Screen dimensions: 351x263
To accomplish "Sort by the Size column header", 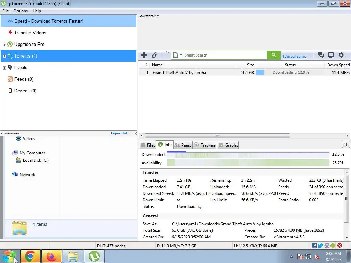I will pyautogui.click(x=245, y=65).
